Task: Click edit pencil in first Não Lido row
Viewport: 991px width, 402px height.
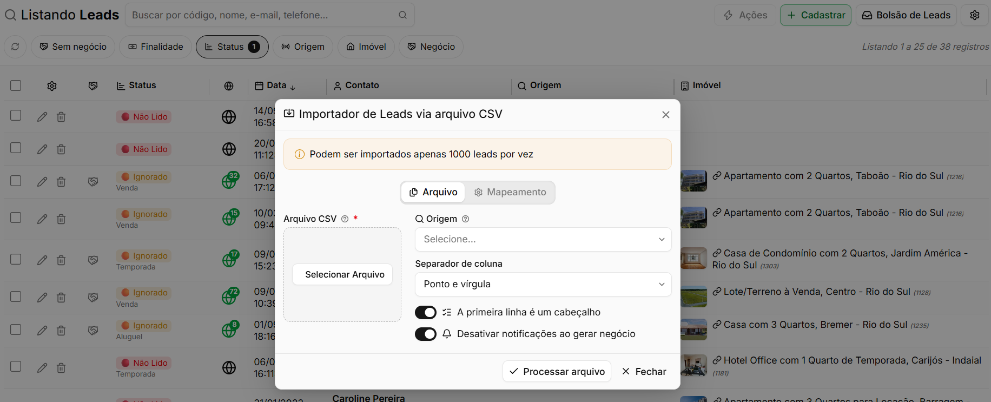Action: [x=42, y=117]
